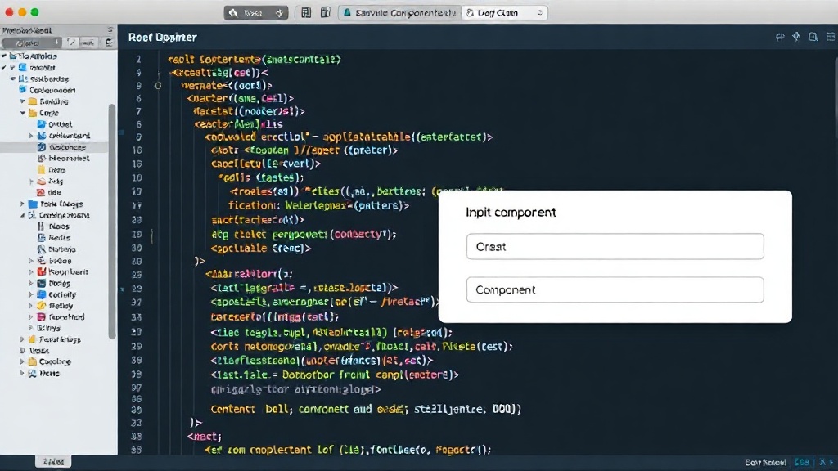Collapse the sadberdse tree node
Screen dimensions: 838x471
coord(13,78)
